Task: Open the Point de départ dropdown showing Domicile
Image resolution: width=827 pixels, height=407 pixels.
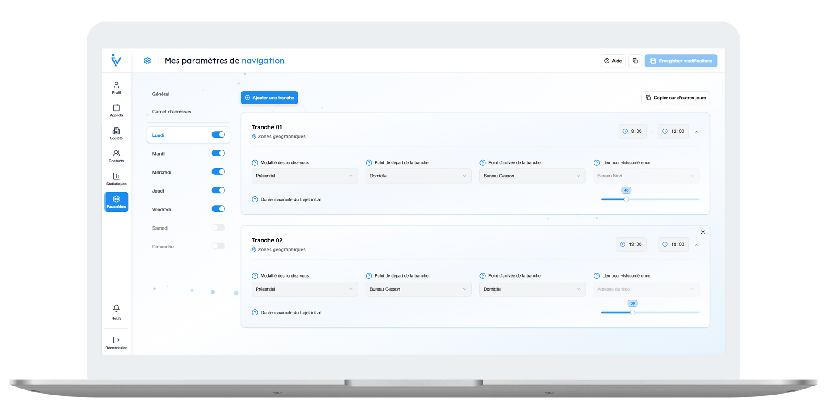Action: (418, 176)
